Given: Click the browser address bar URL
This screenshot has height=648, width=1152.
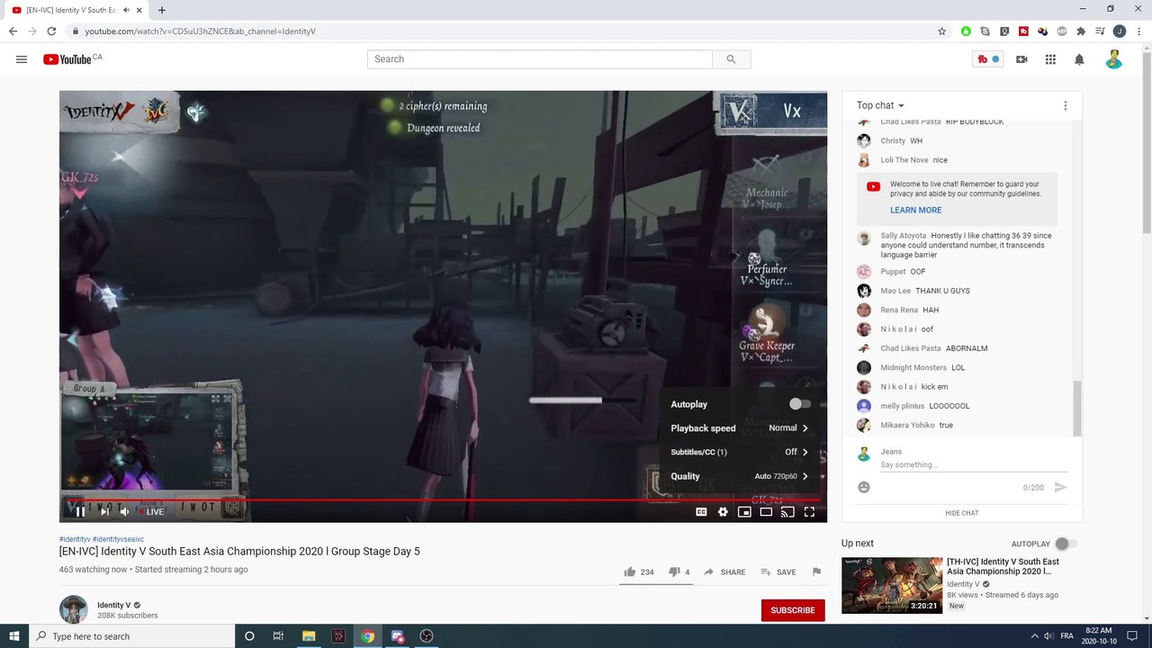Looking at the screenshot, I should pyautogui.click(x=200, y=31).
